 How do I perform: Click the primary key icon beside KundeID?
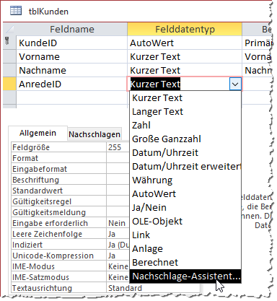click(7, 41)
